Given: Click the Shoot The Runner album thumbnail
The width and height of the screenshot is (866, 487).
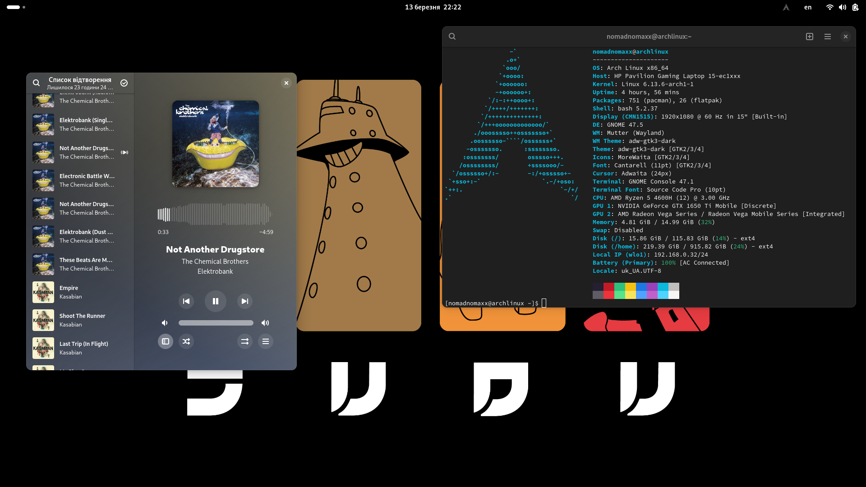Looking at the screenshot, I should pos(43,320).
